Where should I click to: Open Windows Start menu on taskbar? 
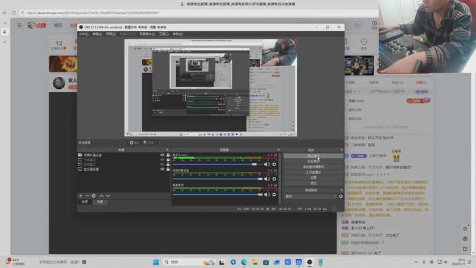click(156, 262)
